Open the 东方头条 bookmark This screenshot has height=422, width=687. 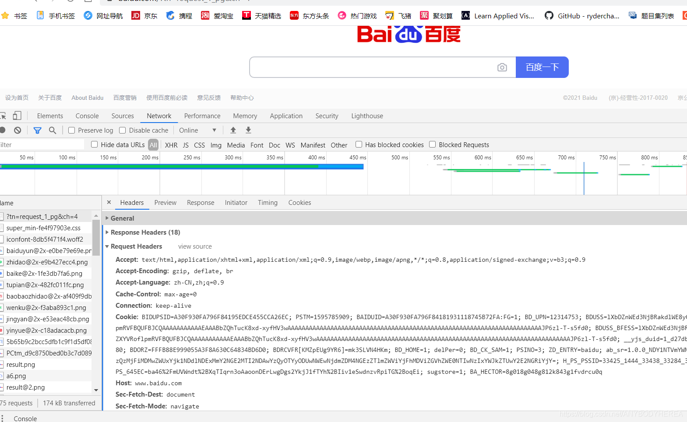click(310, 16)
